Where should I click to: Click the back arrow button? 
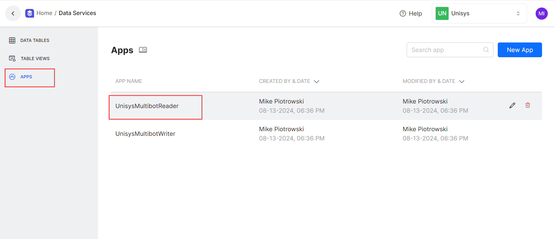click(x=13, y=13)
